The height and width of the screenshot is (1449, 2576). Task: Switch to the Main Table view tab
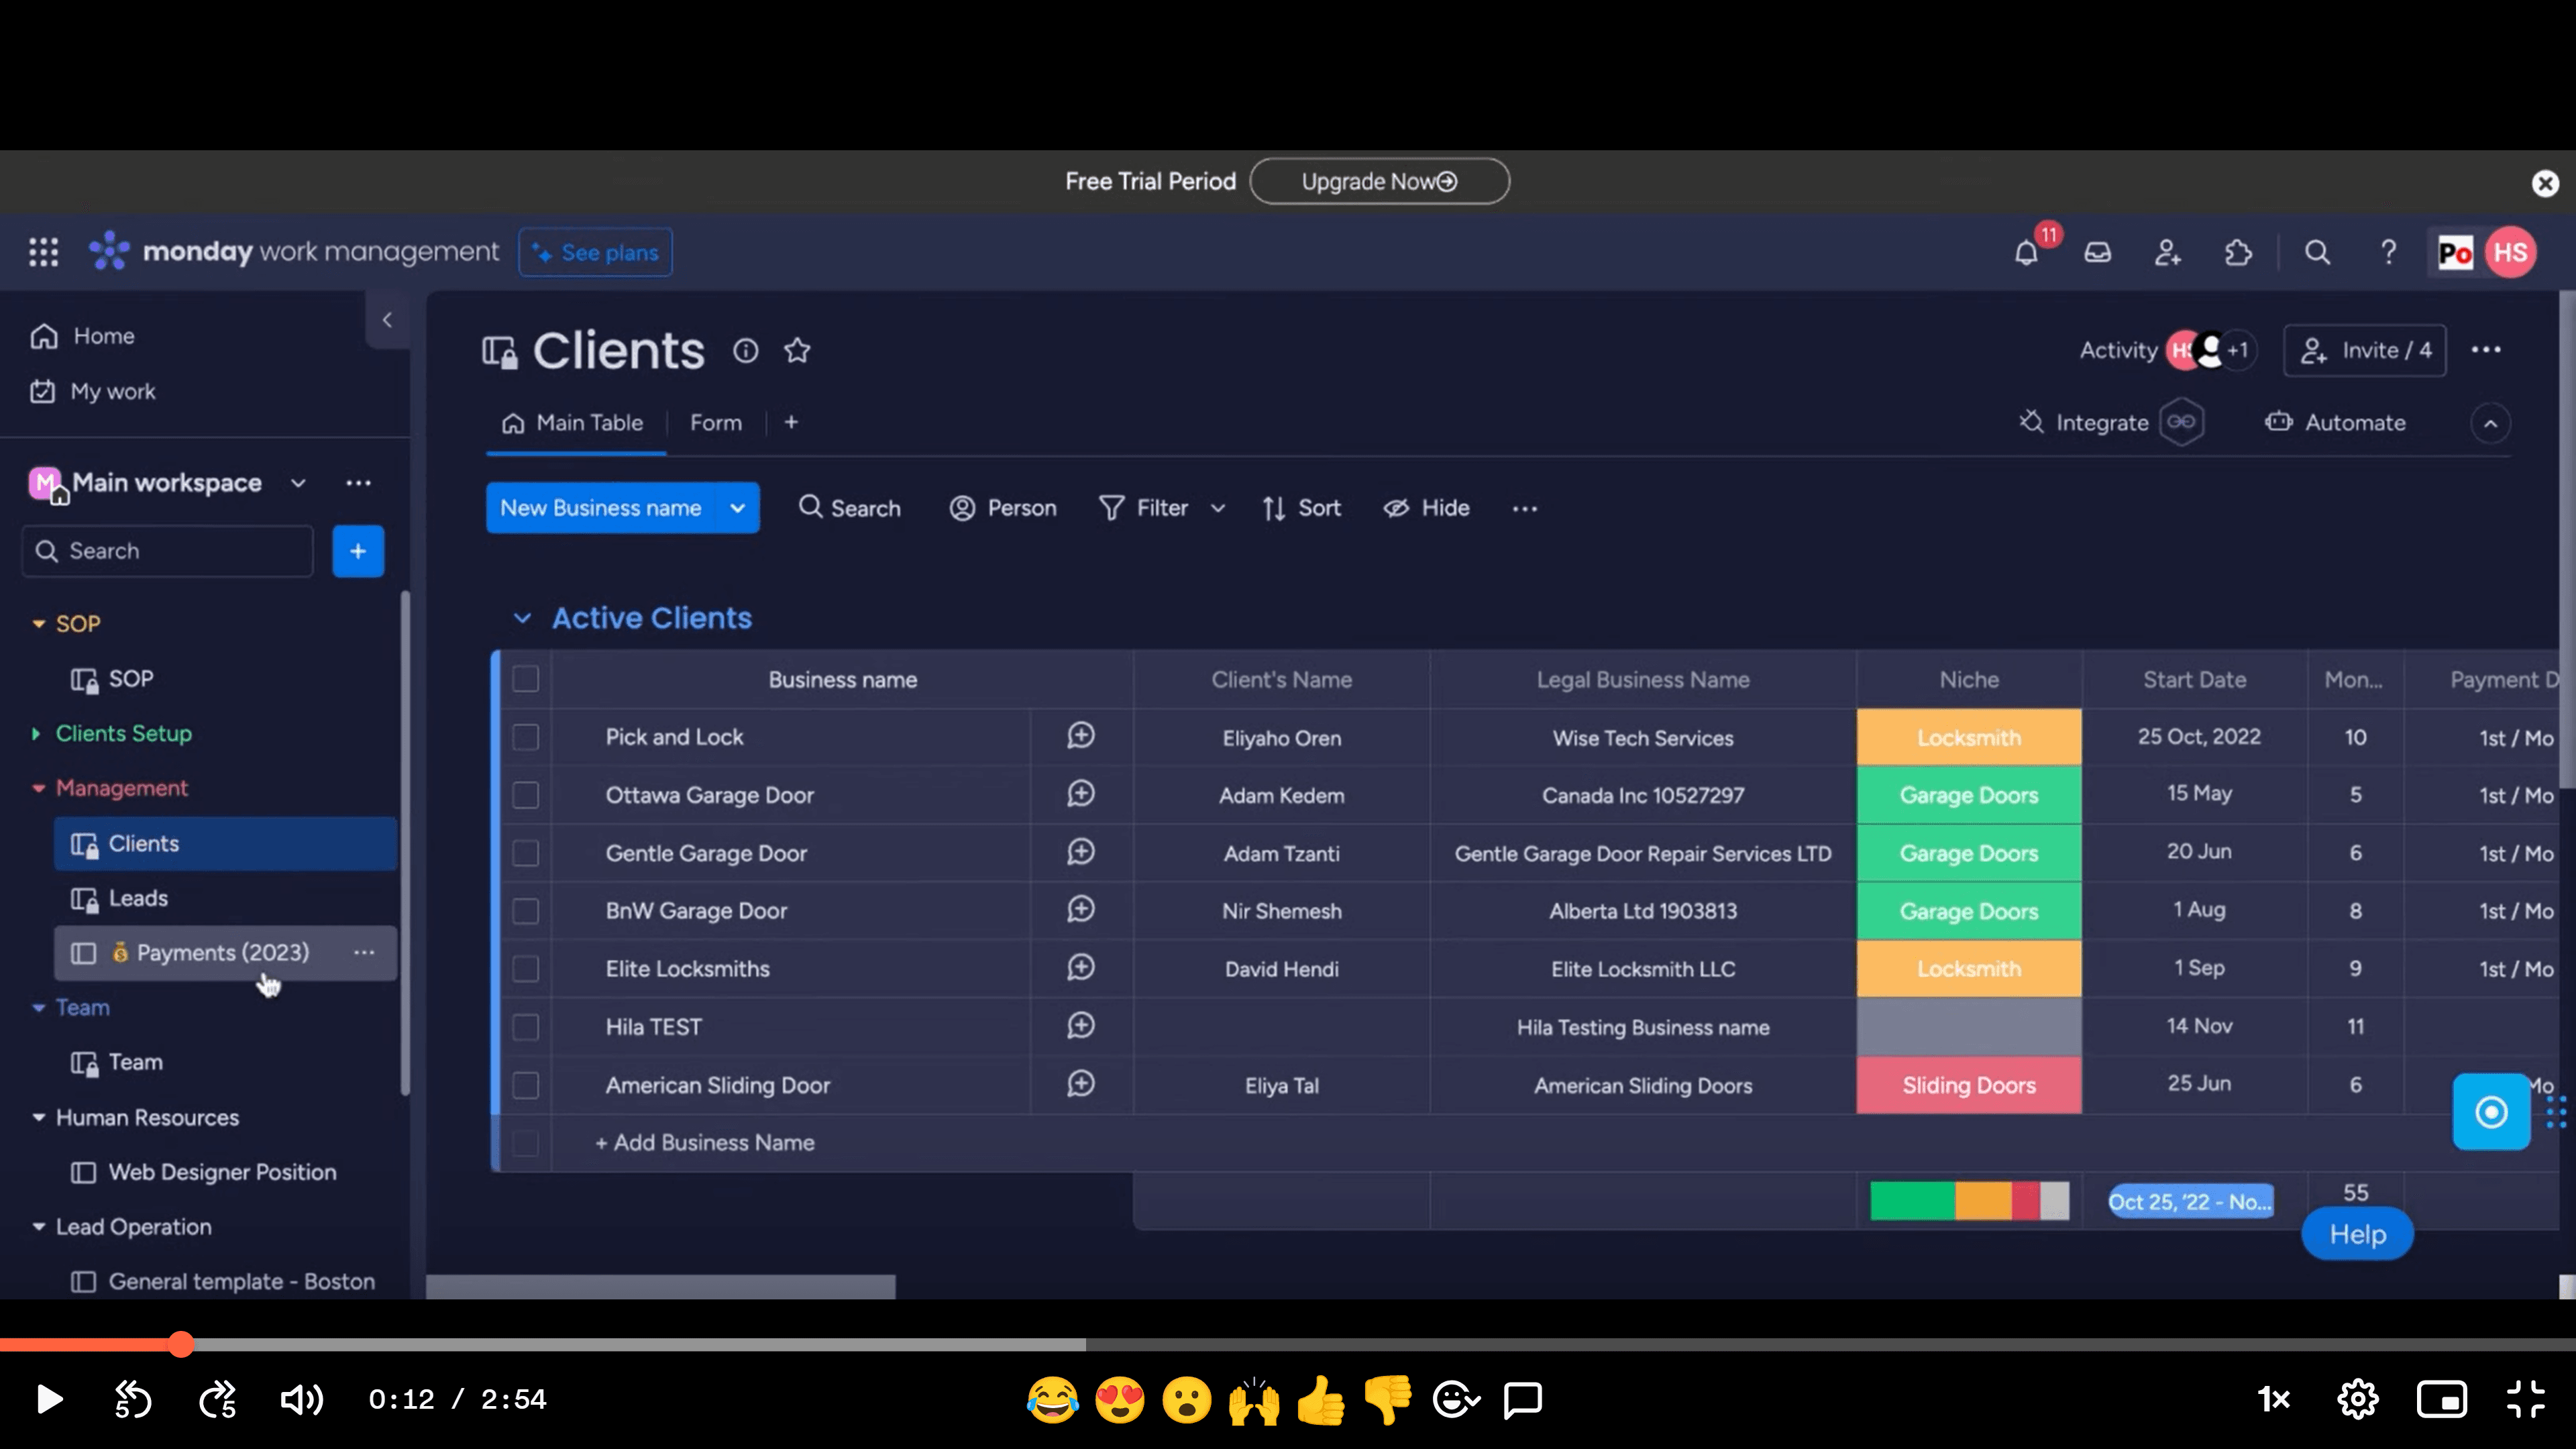573,423
